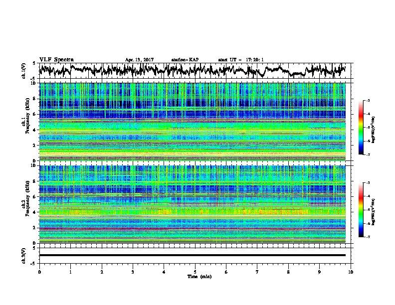Click time axis tick label "10"
Viewport: 395px width, 305px height.
(351, 272)
